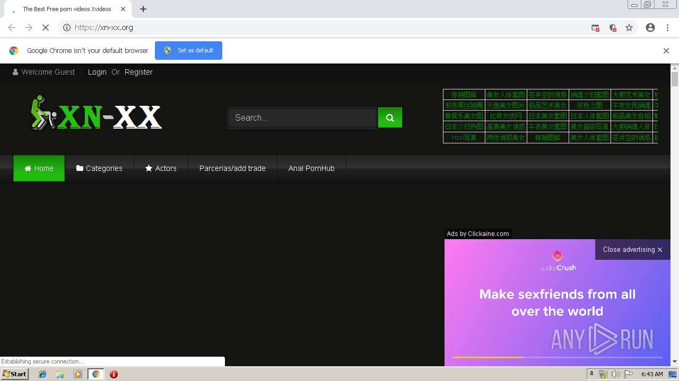Screen dimensions: 679x381
Task: Click Set as default button
Action: point(188,50)
